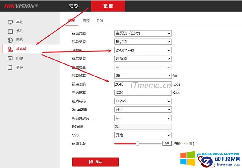Select 系统 in the sidebar menu

coord(20,31)
